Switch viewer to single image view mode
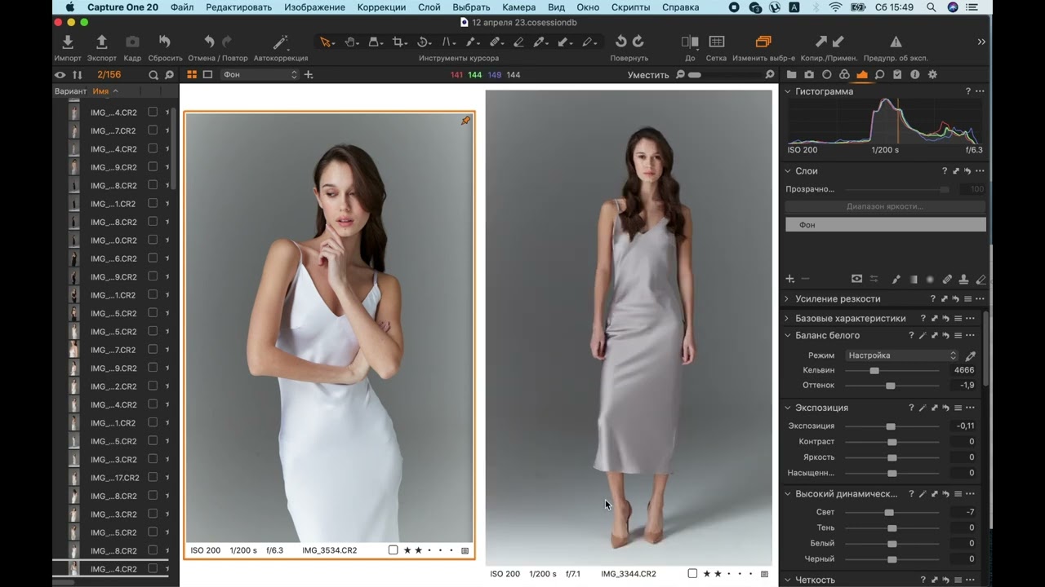This screenshot has width=1045, height=587. (x=207, y=75)
